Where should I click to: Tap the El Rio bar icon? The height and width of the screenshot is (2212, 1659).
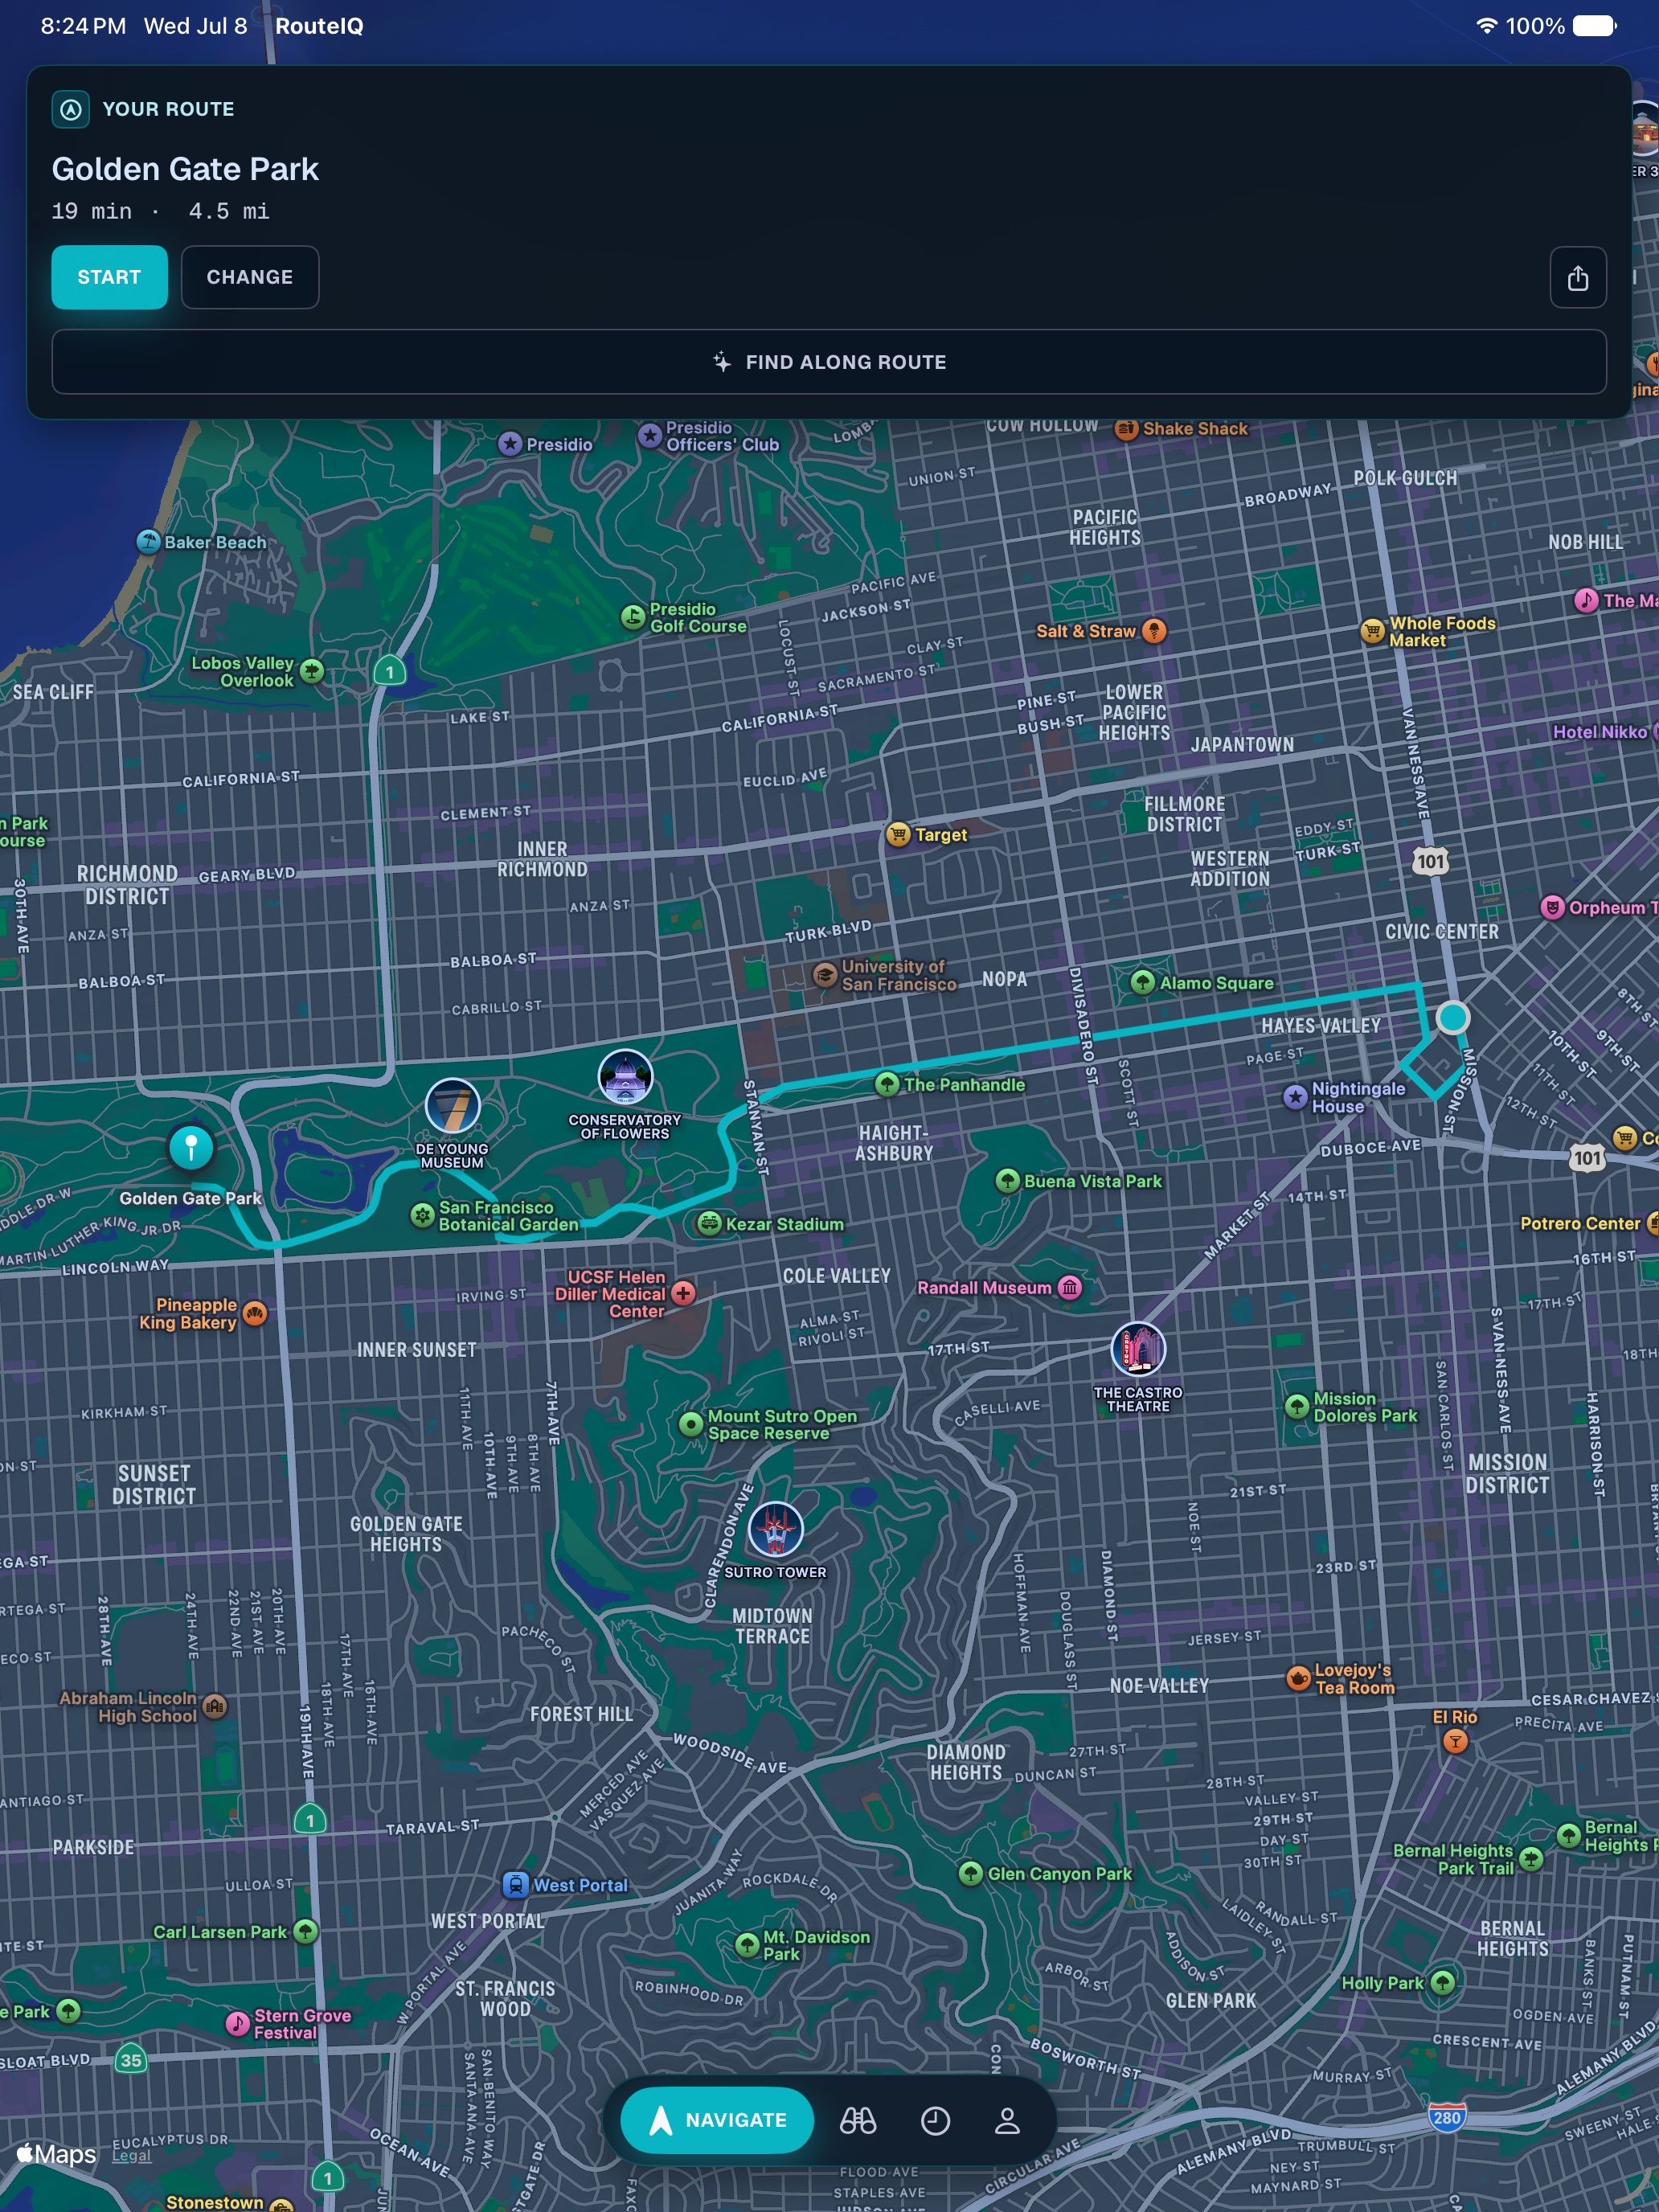[1455, 1741]
